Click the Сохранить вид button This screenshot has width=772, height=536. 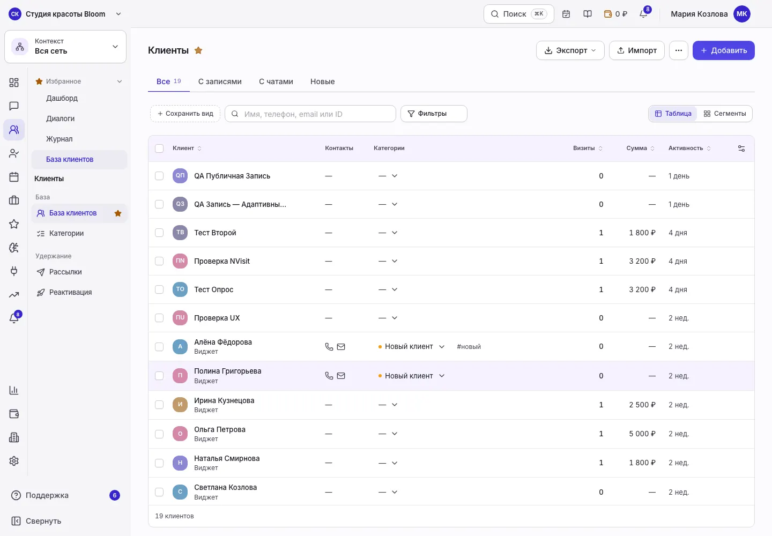pos(185,114)
